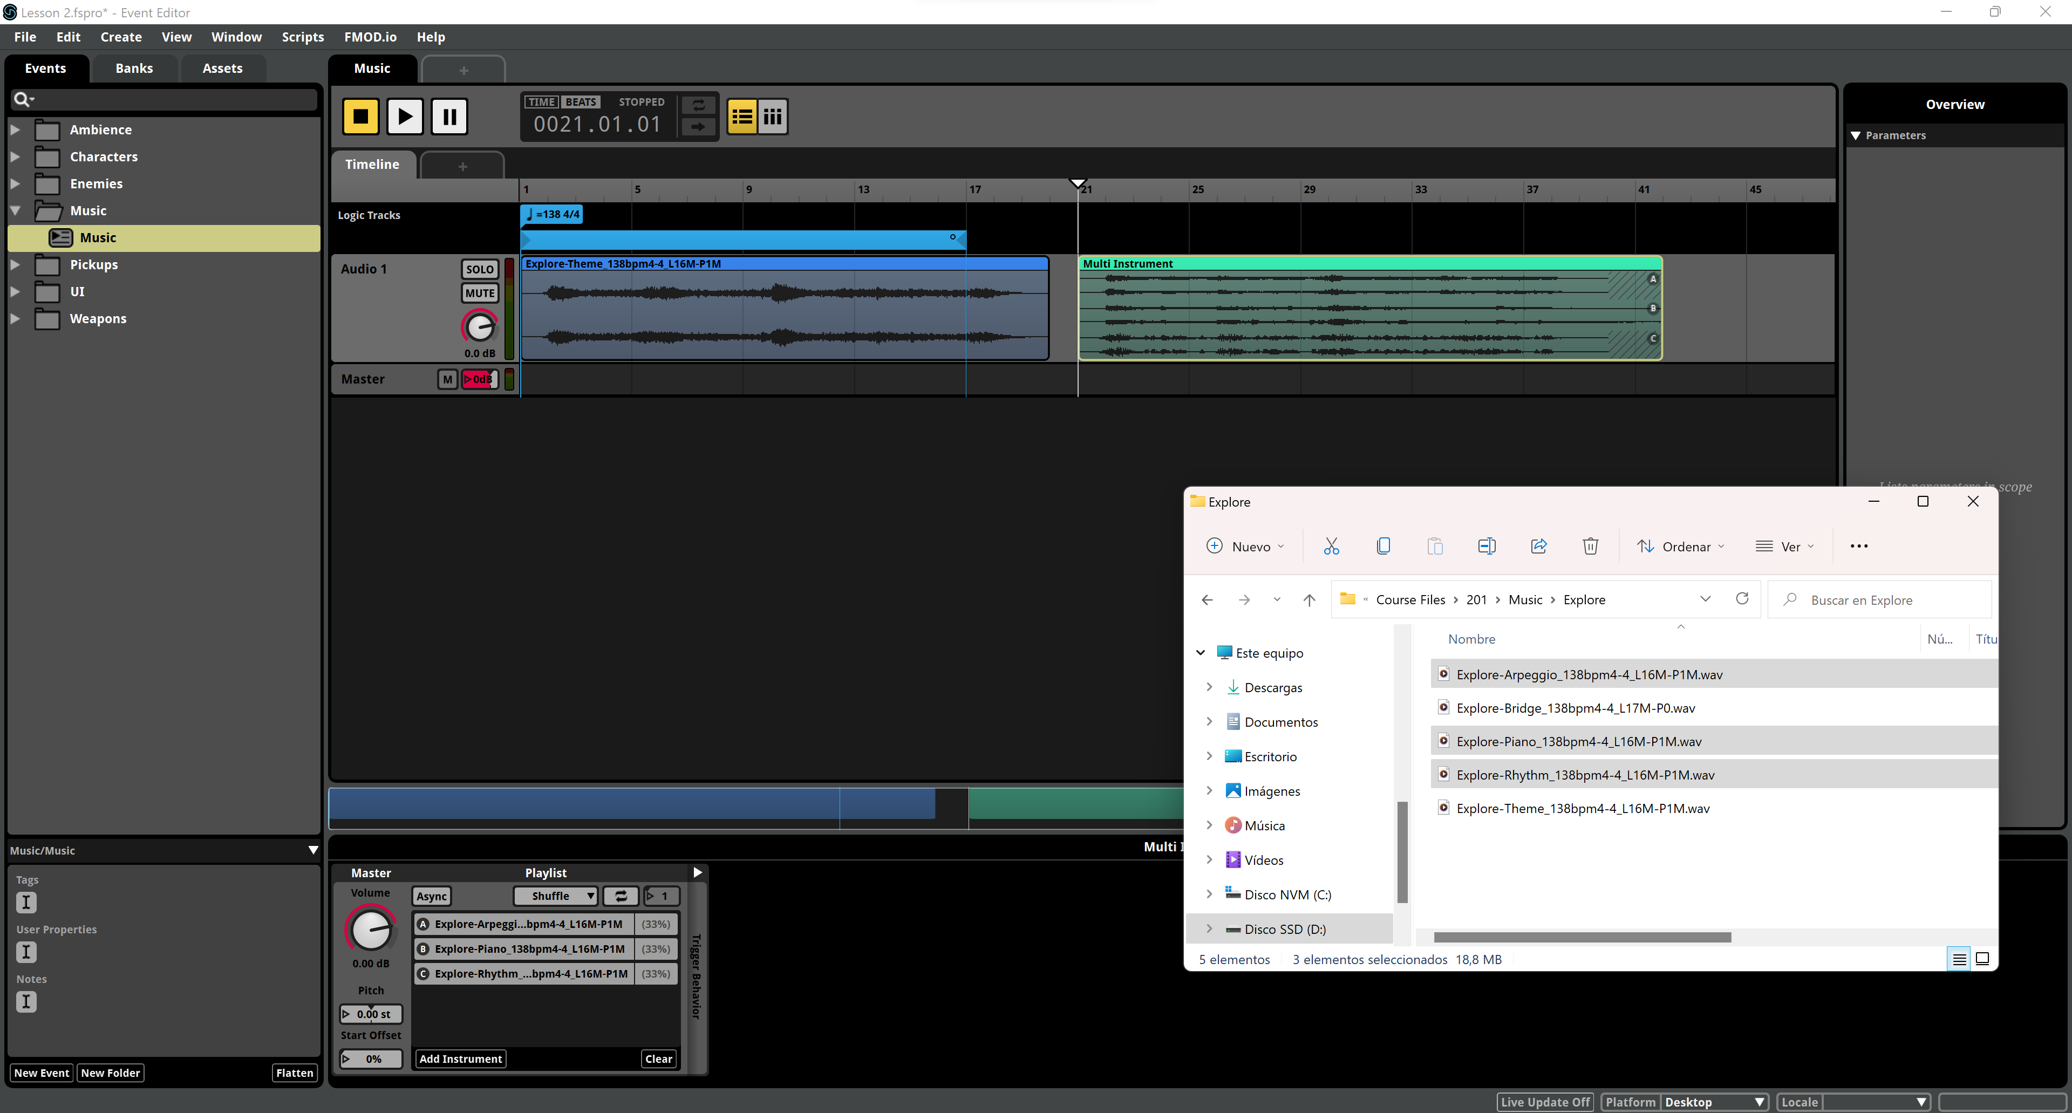Toggle playlist loop icon next to Shuffle

[x=621, y=896]
